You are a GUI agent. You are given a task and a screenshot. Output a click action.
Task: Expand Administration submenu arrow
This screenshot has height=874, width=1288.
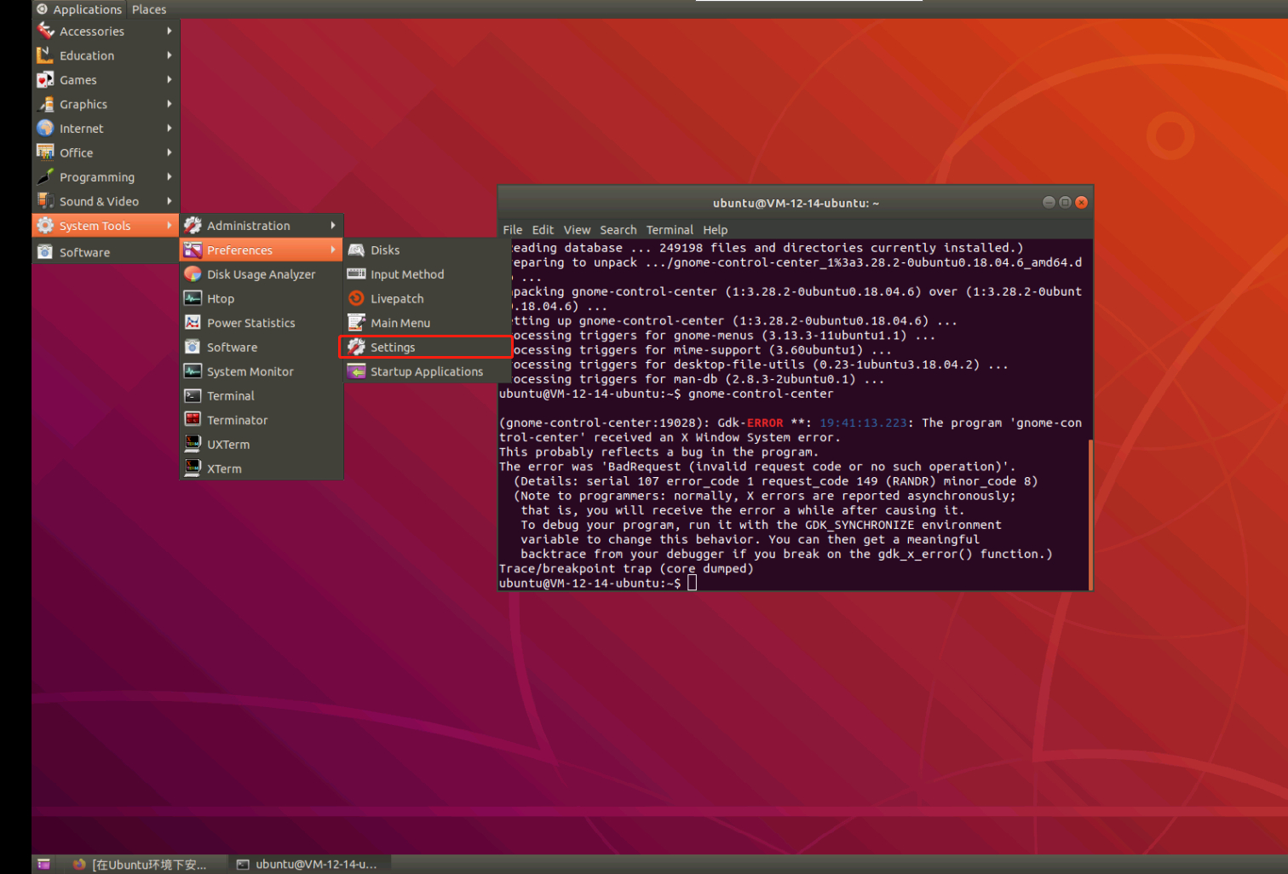[x=333, y=225]
